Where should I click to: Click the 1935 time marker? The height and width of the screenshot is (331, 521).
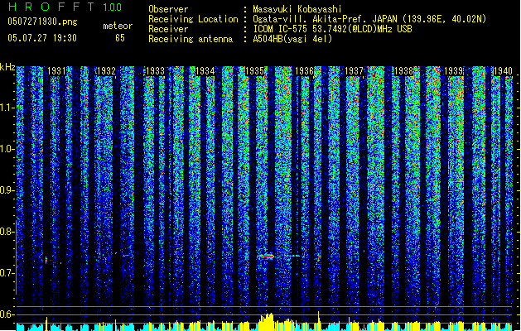(254, 70)
